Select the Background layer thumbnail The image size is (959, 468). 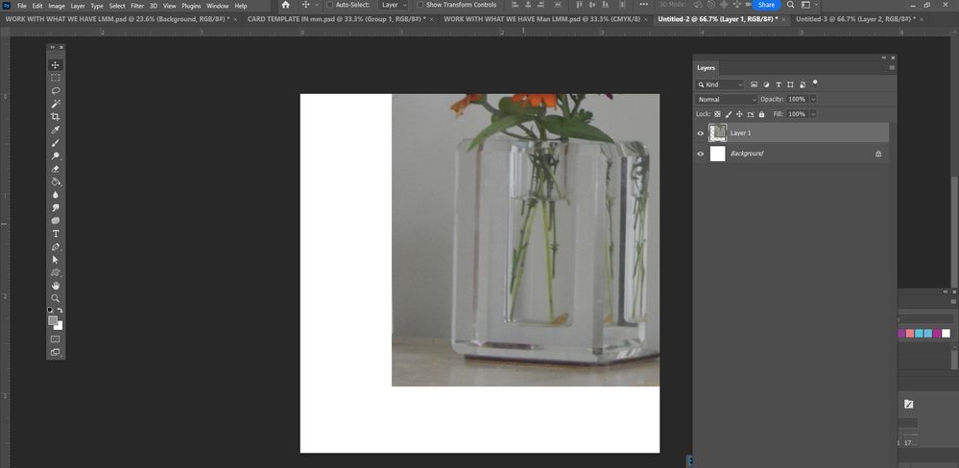click(x=717, y=154)
